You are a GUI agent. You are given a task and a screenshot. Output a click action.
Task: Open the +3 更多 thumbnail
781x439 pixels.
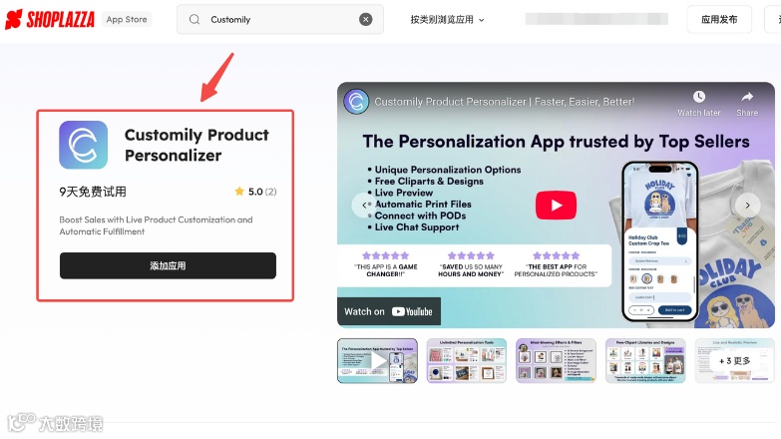click(735, 361)
